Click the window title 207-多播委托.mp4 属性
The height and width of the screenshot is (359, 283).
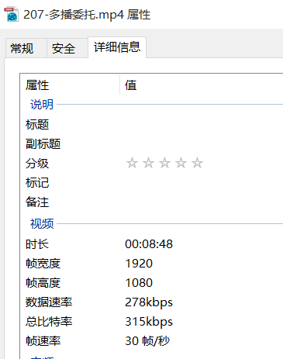pyautogui.click(x=87, y=15)
